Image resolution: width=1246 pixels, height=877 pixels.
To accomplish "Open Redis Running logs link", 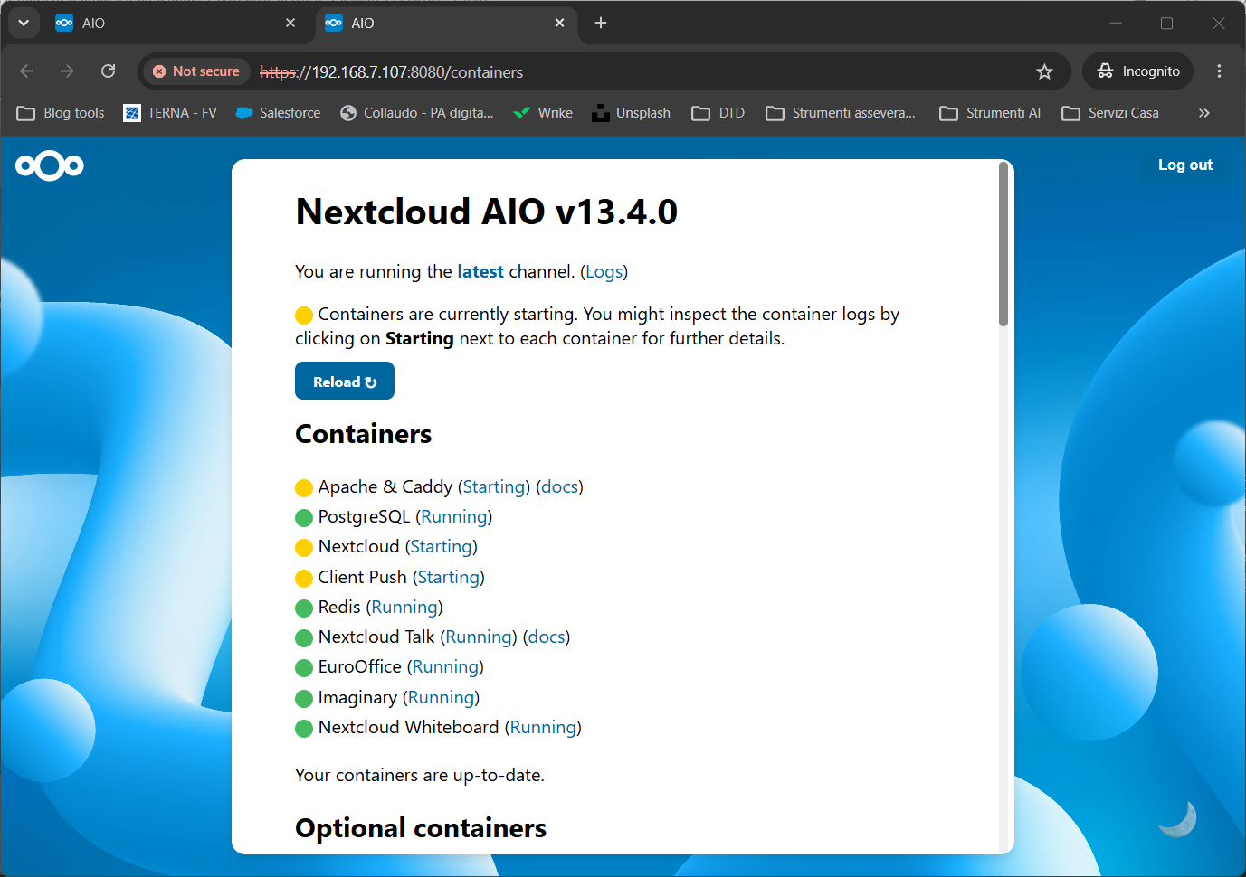I will coord(404,607).
